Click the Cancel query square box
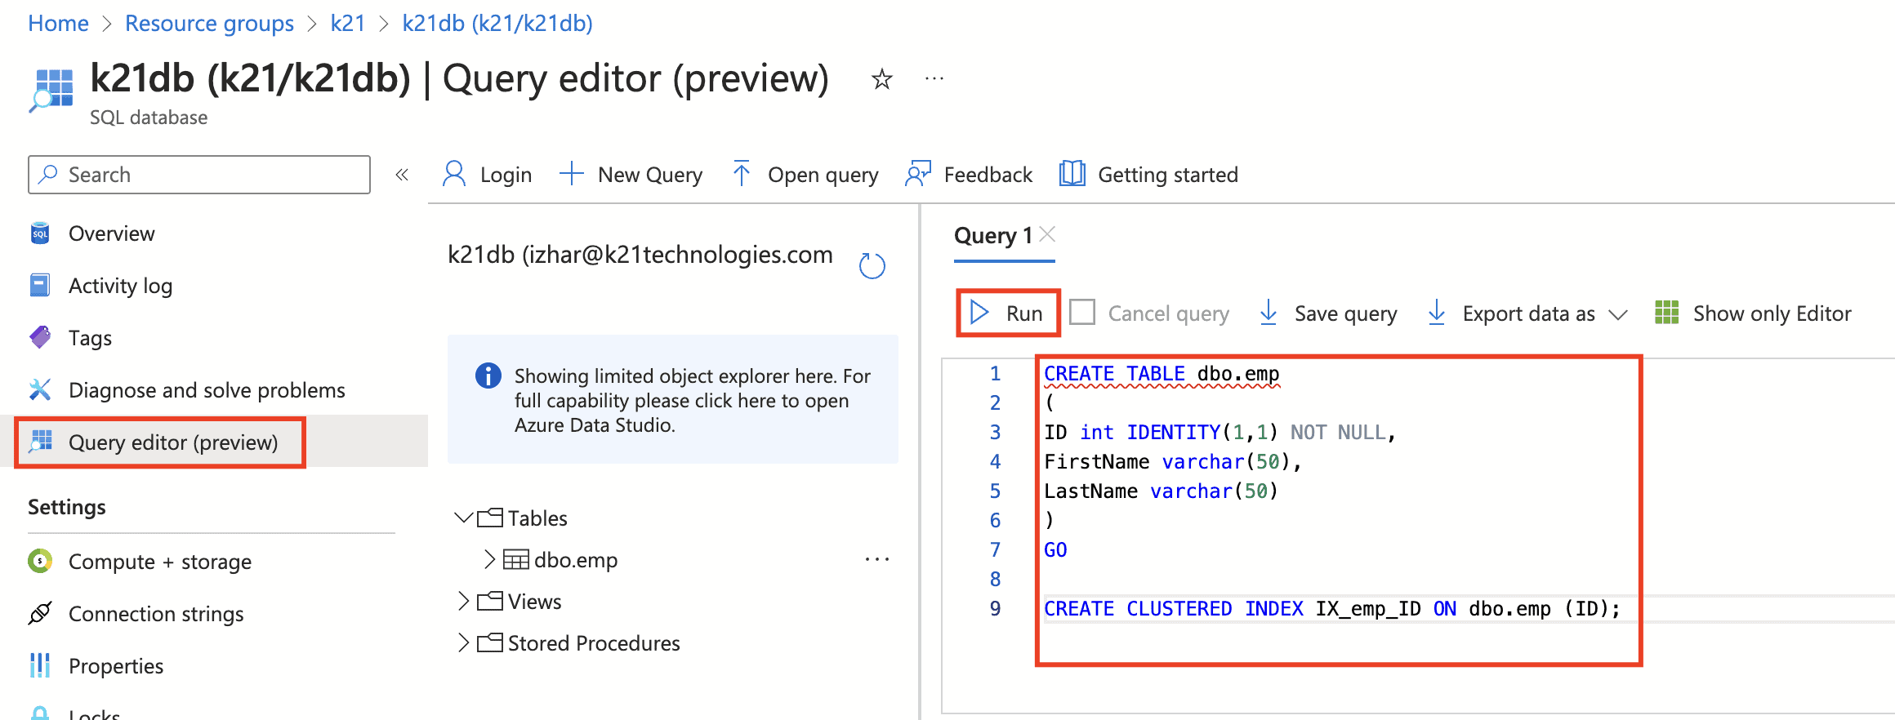This screenshot has height=720, width=1895. pos(1082,313)
